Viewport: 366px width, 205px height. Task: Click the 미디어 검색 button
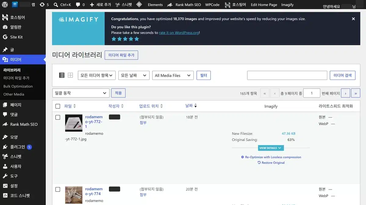point(343,75)
